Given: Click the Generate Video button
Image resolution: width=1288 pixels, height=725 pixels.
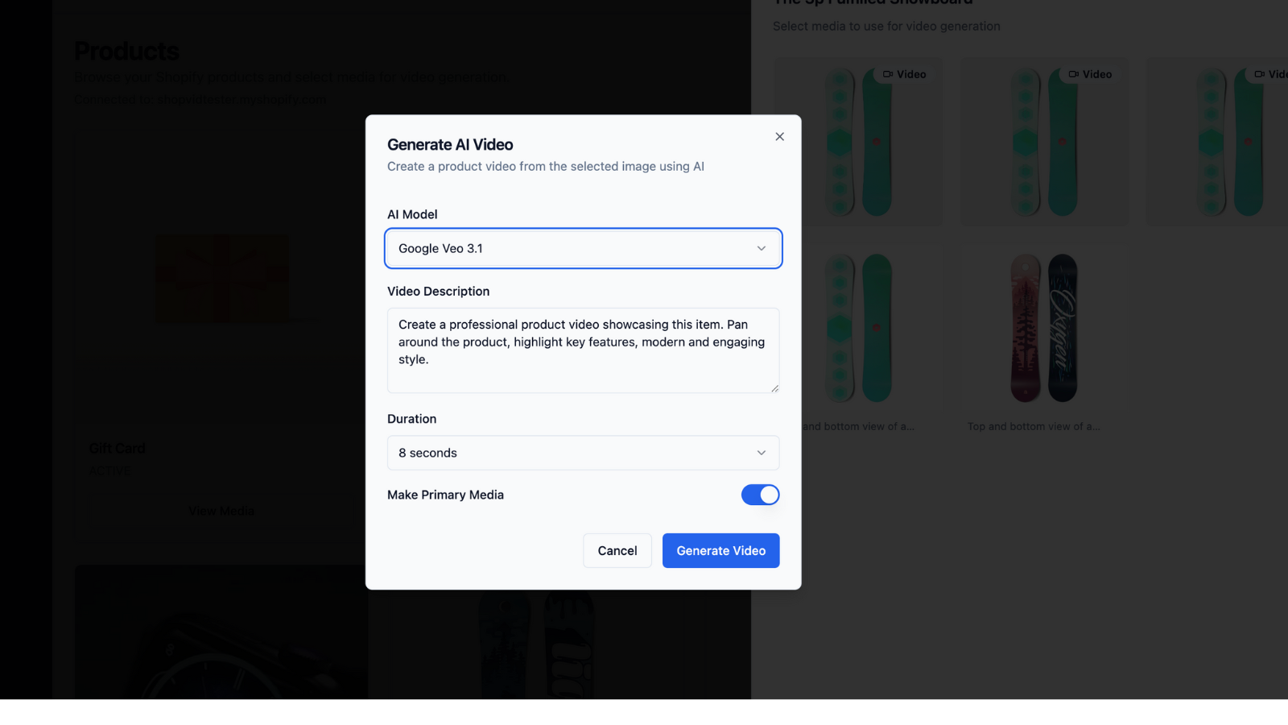Looking at the screenshot, I should point(720,551).
